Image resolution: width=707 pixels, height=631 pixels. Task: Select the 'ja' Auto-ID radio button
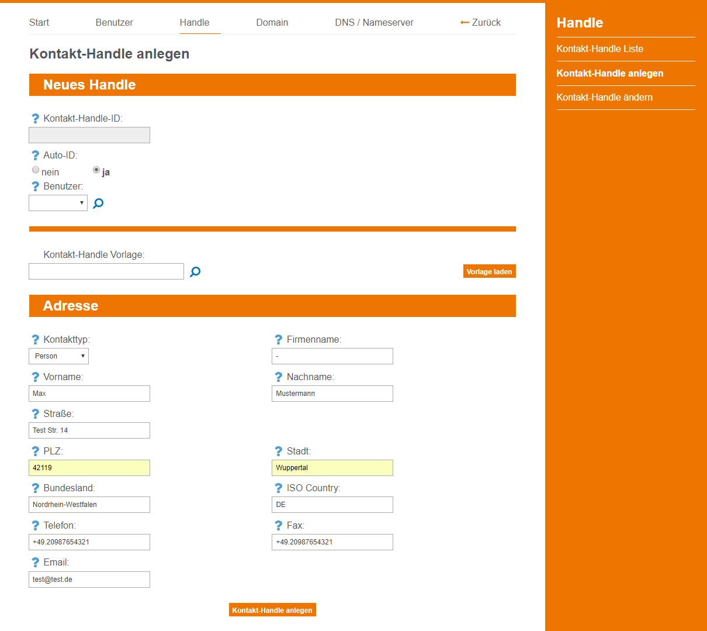pyautogui.click(x=96, y=170)
